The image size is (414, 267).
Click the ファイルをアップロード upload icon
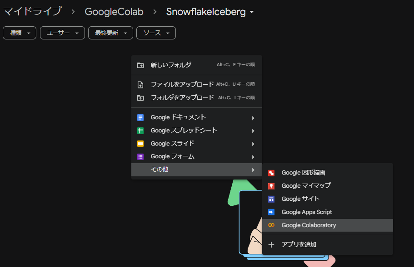pos(141,84)
